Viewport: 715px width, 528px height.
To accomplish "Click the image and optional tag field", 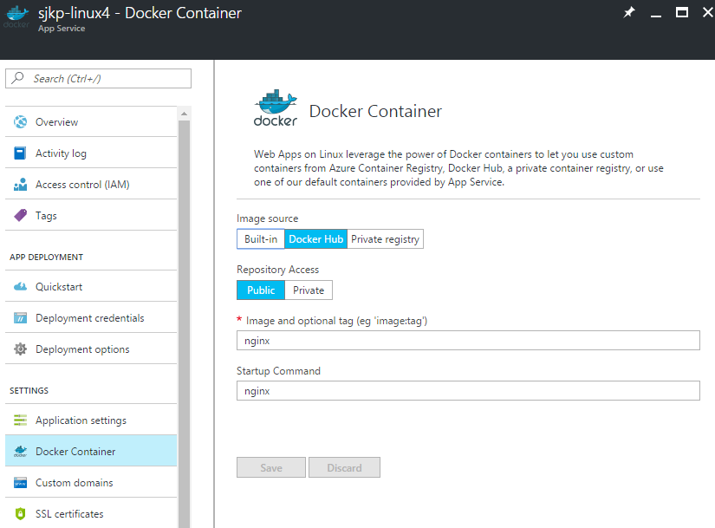I will (468, 340).
